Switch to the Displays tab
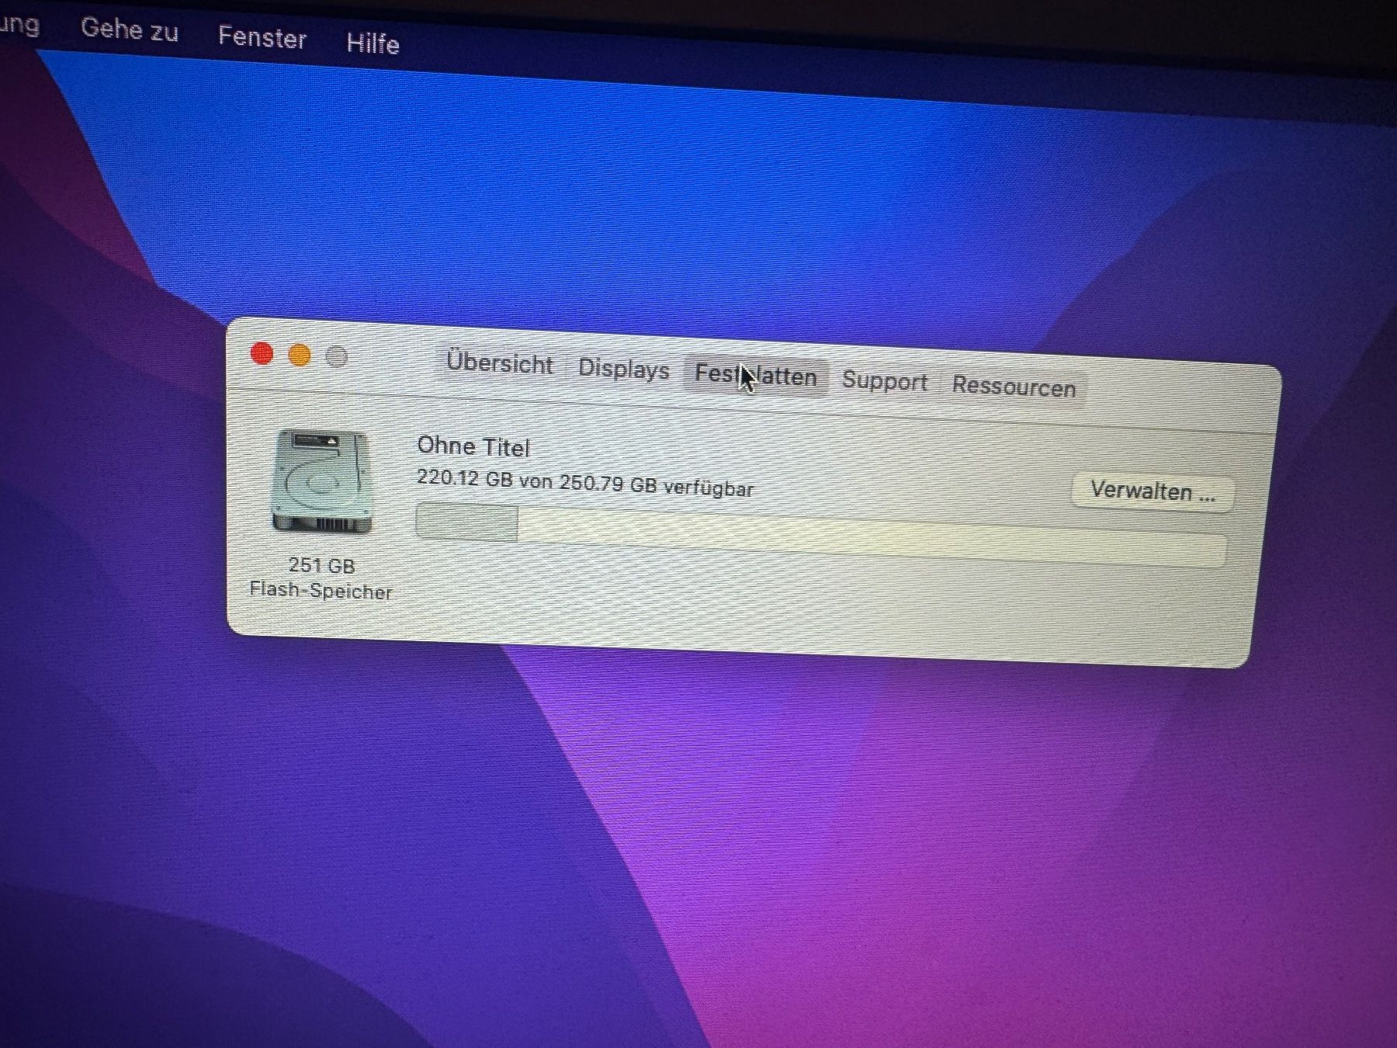 point(623,369)
